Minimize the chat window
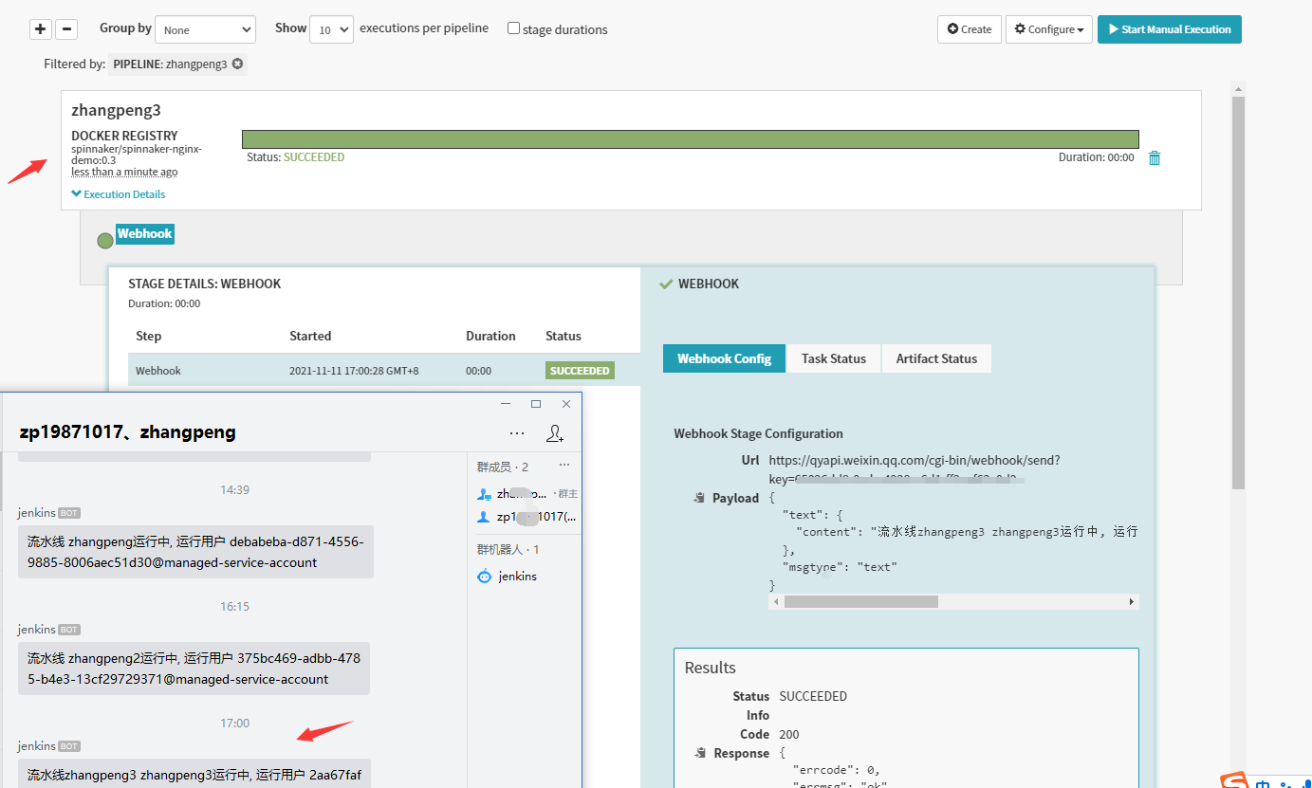The height and width of the screenshot is (788, 1312). (506, 404)
